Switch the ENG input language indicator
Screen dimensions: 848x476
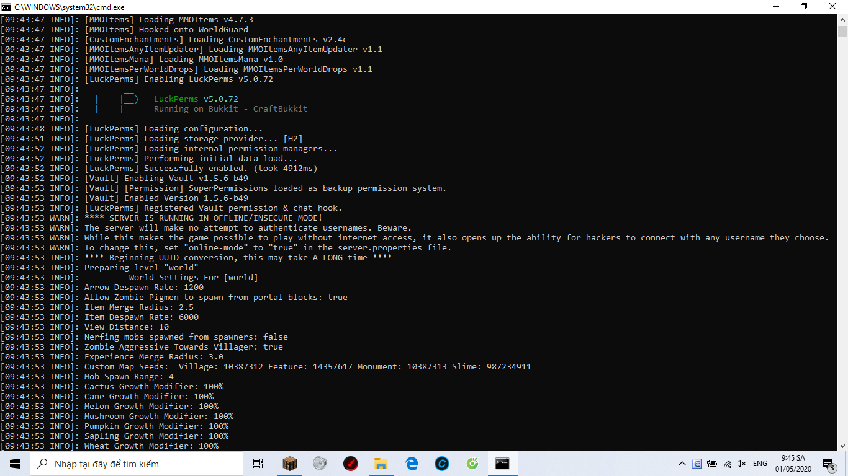click(760, 464)
